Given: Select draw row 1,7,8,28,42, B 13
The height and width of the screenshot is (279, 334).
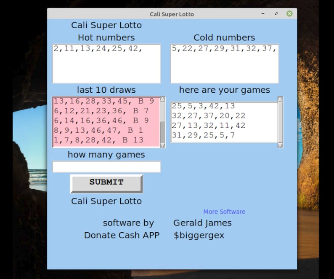Looking at the screenshot, I should pos(98,140).
